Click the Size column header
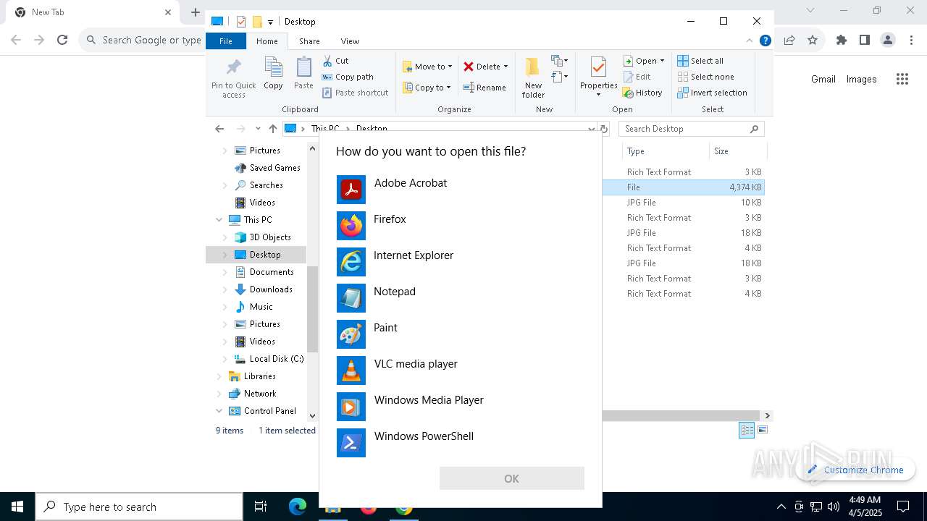 coord(737,151)
